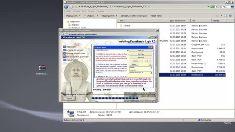Select the row sized 2 708 КБ

click(x=192, y=67)
